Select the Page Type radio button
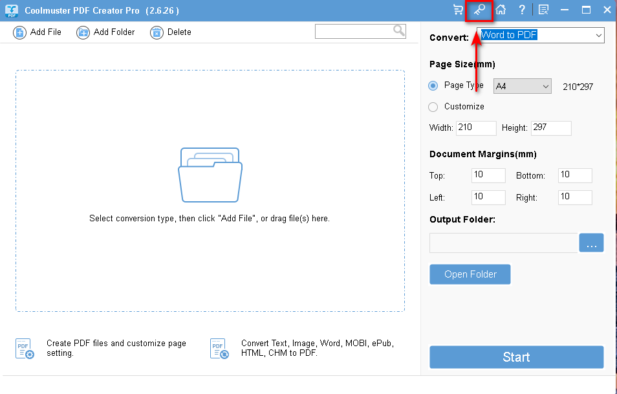617x394 pixels. [433, 86]
